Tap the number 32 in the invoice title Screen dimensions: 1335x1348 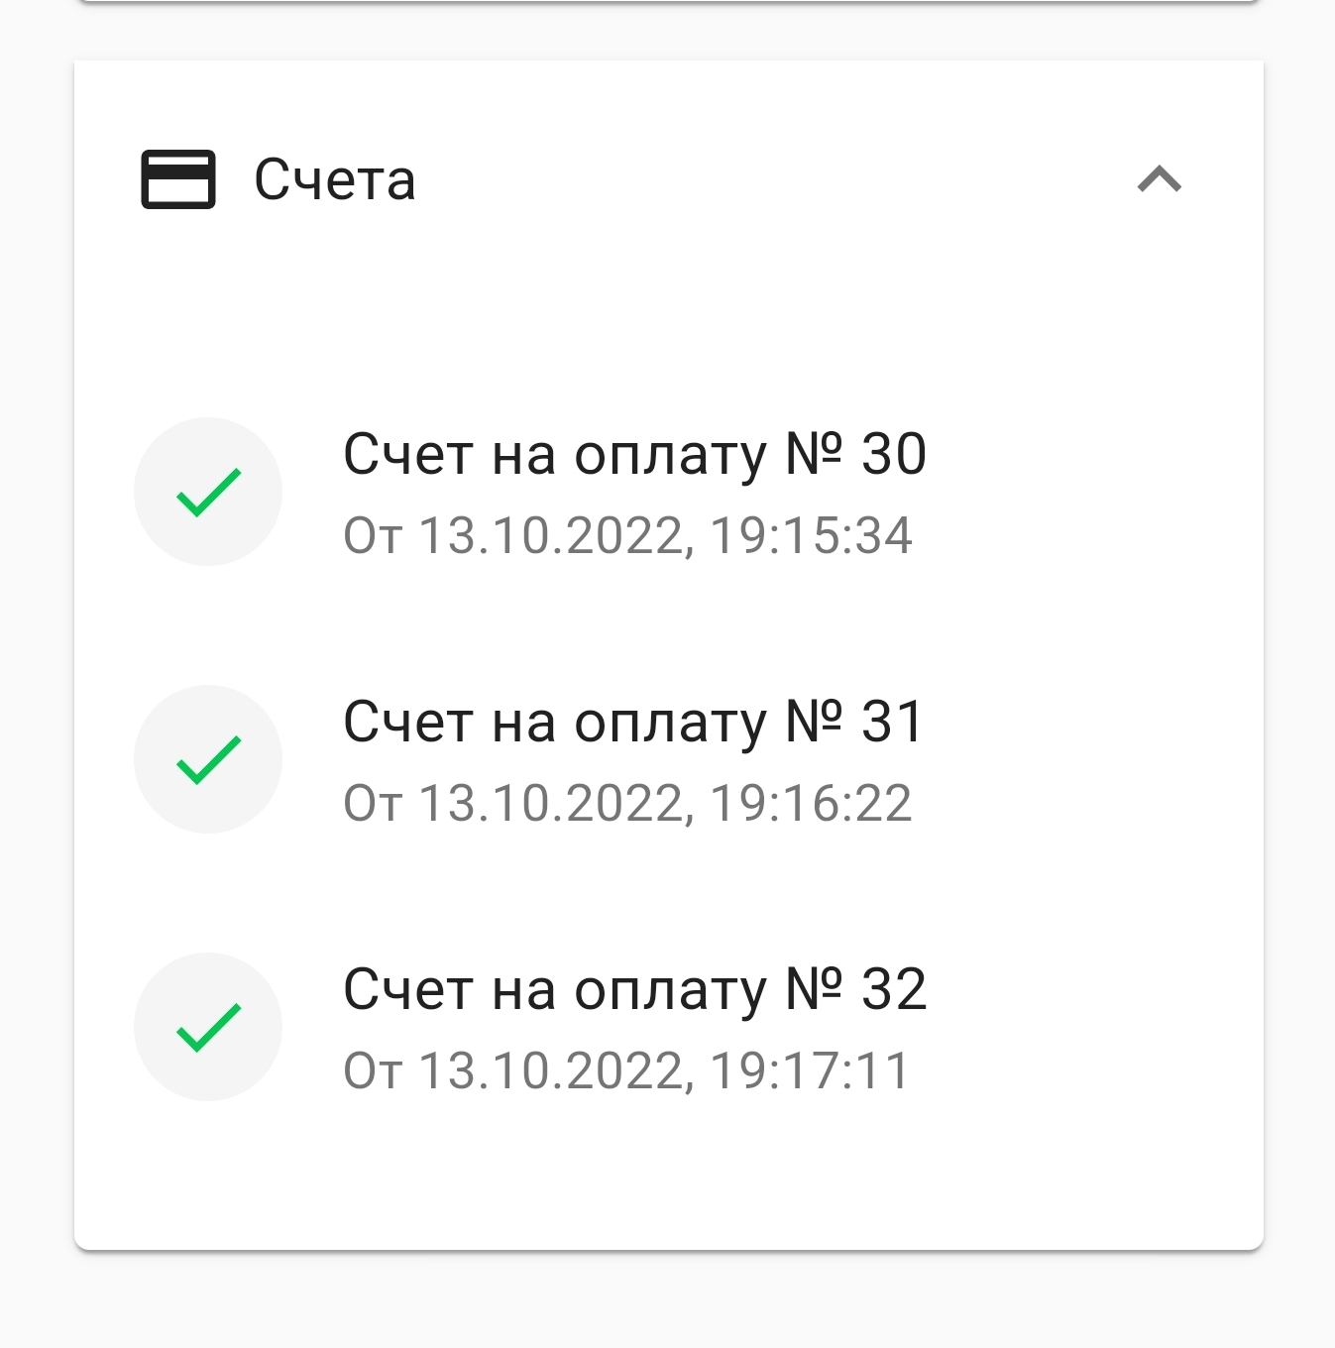tap(894, 990)
